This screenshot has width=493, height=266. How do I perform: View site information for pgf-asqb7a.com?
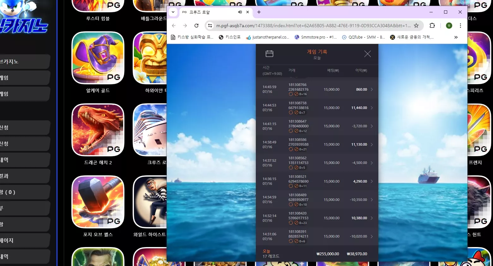point(210,26)
